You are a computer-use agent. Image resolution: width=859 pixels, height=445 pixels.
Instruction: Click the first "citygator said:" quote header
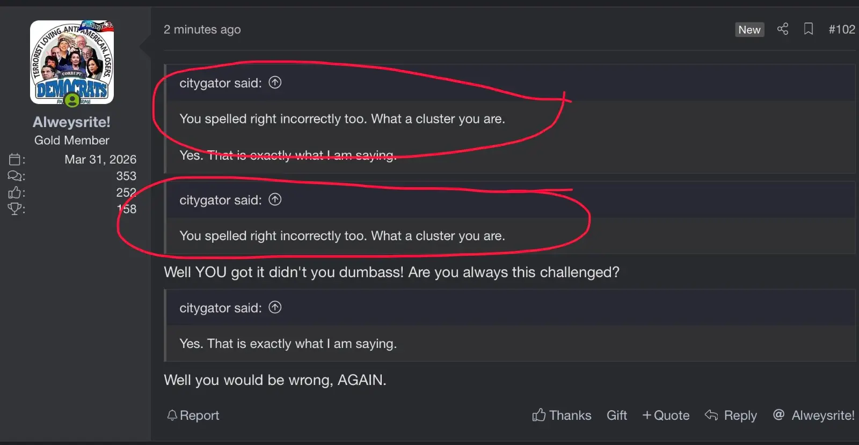pos(220,83)
